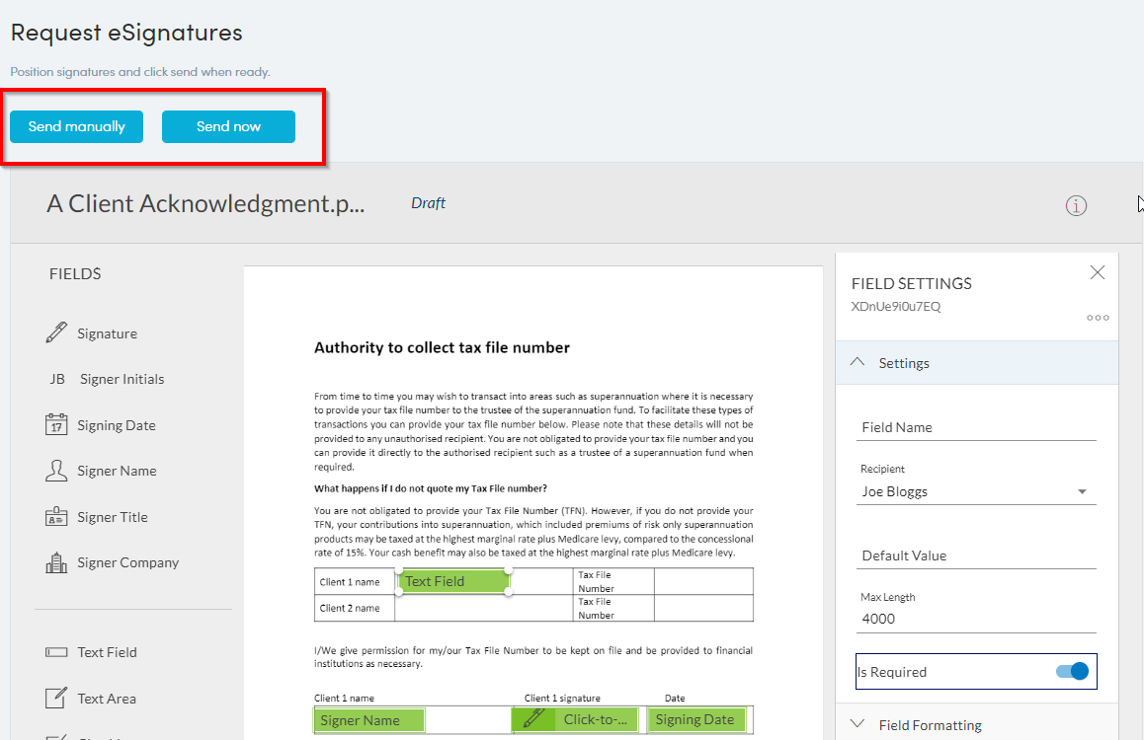
Task: Collapse the Settings section
Action: [x=857, y=363]
